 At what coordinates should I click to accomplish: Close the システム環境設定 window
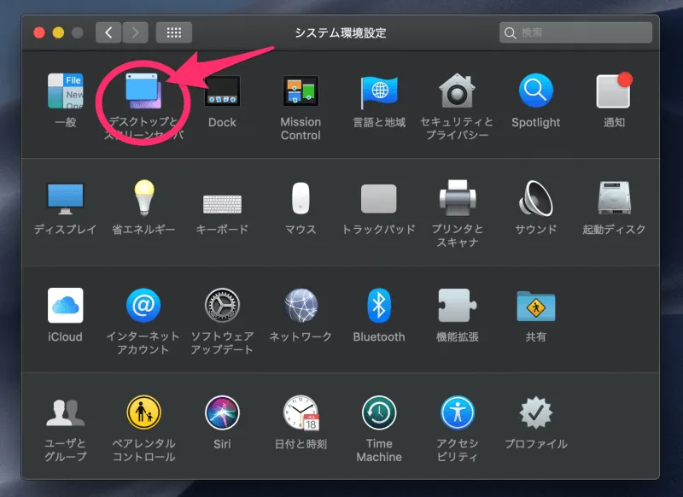(39, 32)
